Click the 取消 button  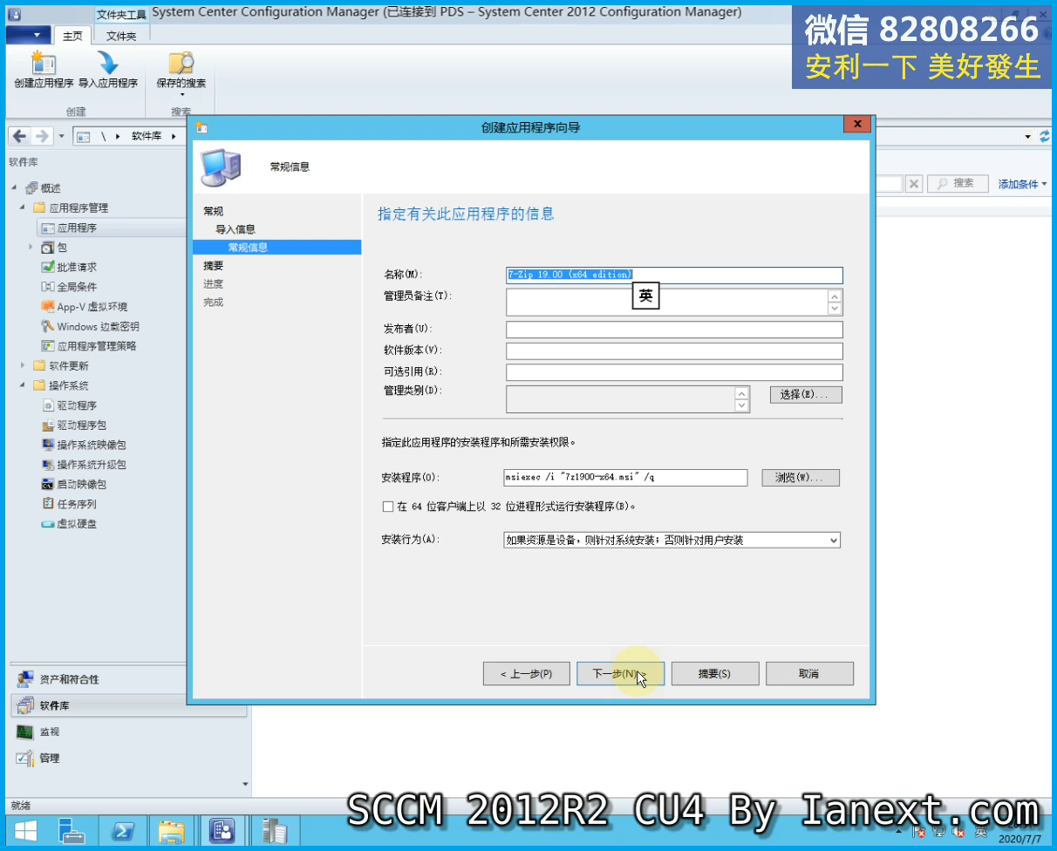pyautogui.click(x=809, y=674)
